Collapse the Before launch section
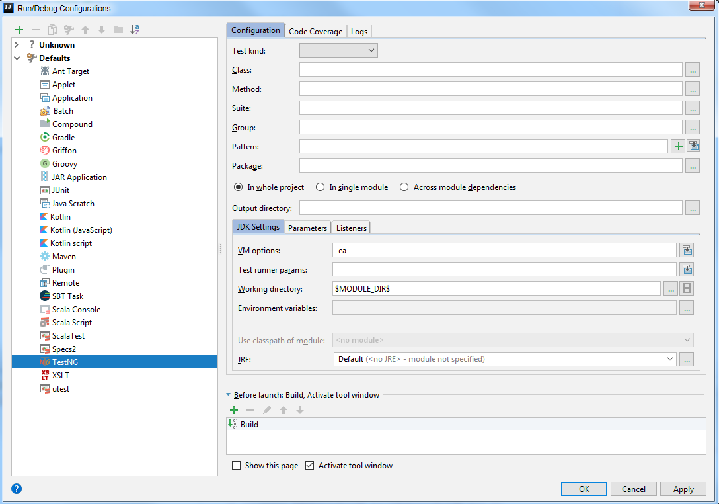 coord(229,395)
